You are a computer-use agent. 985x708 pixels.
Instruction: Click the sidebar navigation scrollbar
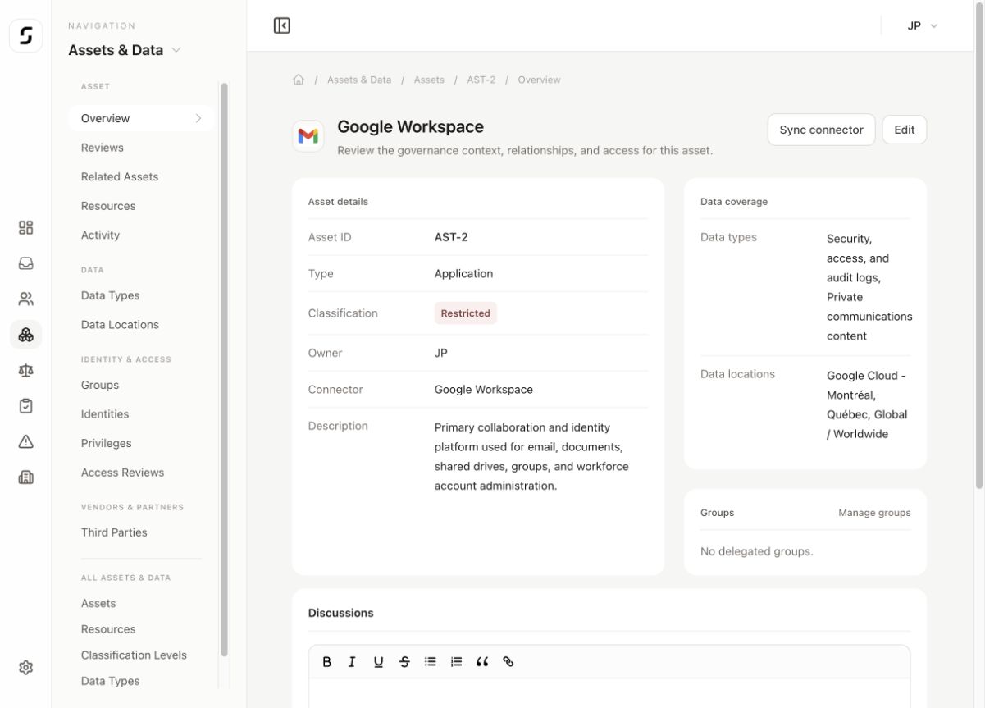pos(224,369)
